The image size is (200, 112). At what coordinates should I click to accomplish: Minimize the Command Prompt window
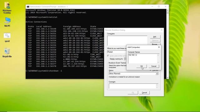click(152, 7)
